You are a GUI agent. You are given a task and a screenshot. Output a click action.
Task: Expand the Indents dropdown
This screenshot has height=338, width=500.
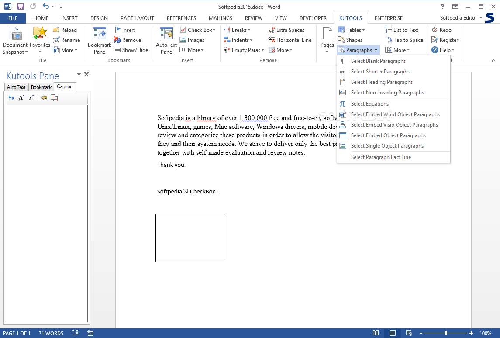[x=251, y=40]
